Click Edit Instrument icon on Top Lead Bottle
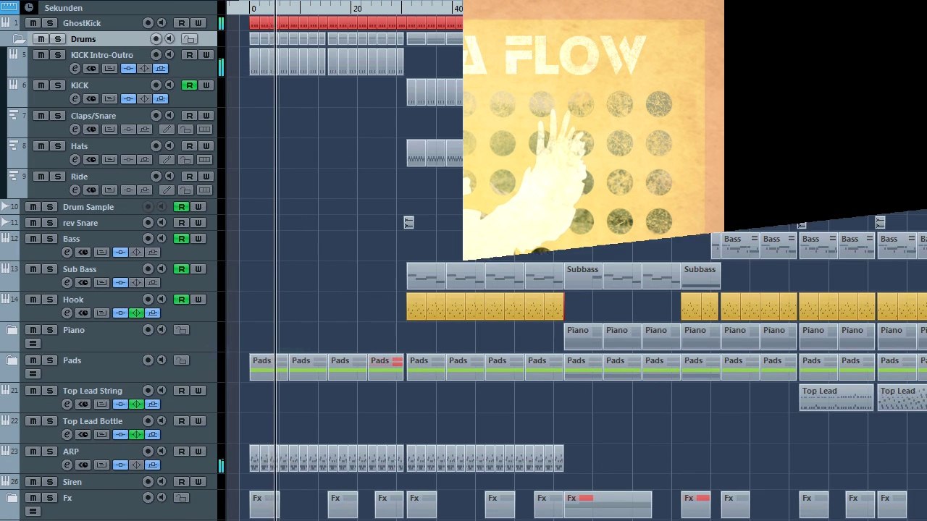This screenshot has height=521, width=927. 83,435
